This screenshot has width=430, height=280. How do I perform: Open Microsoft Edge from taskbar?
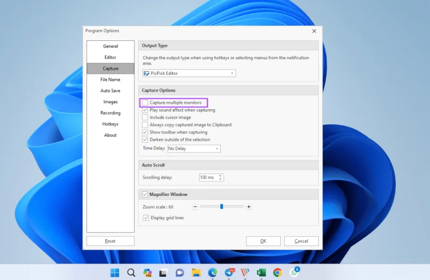(x=212, y=272)
